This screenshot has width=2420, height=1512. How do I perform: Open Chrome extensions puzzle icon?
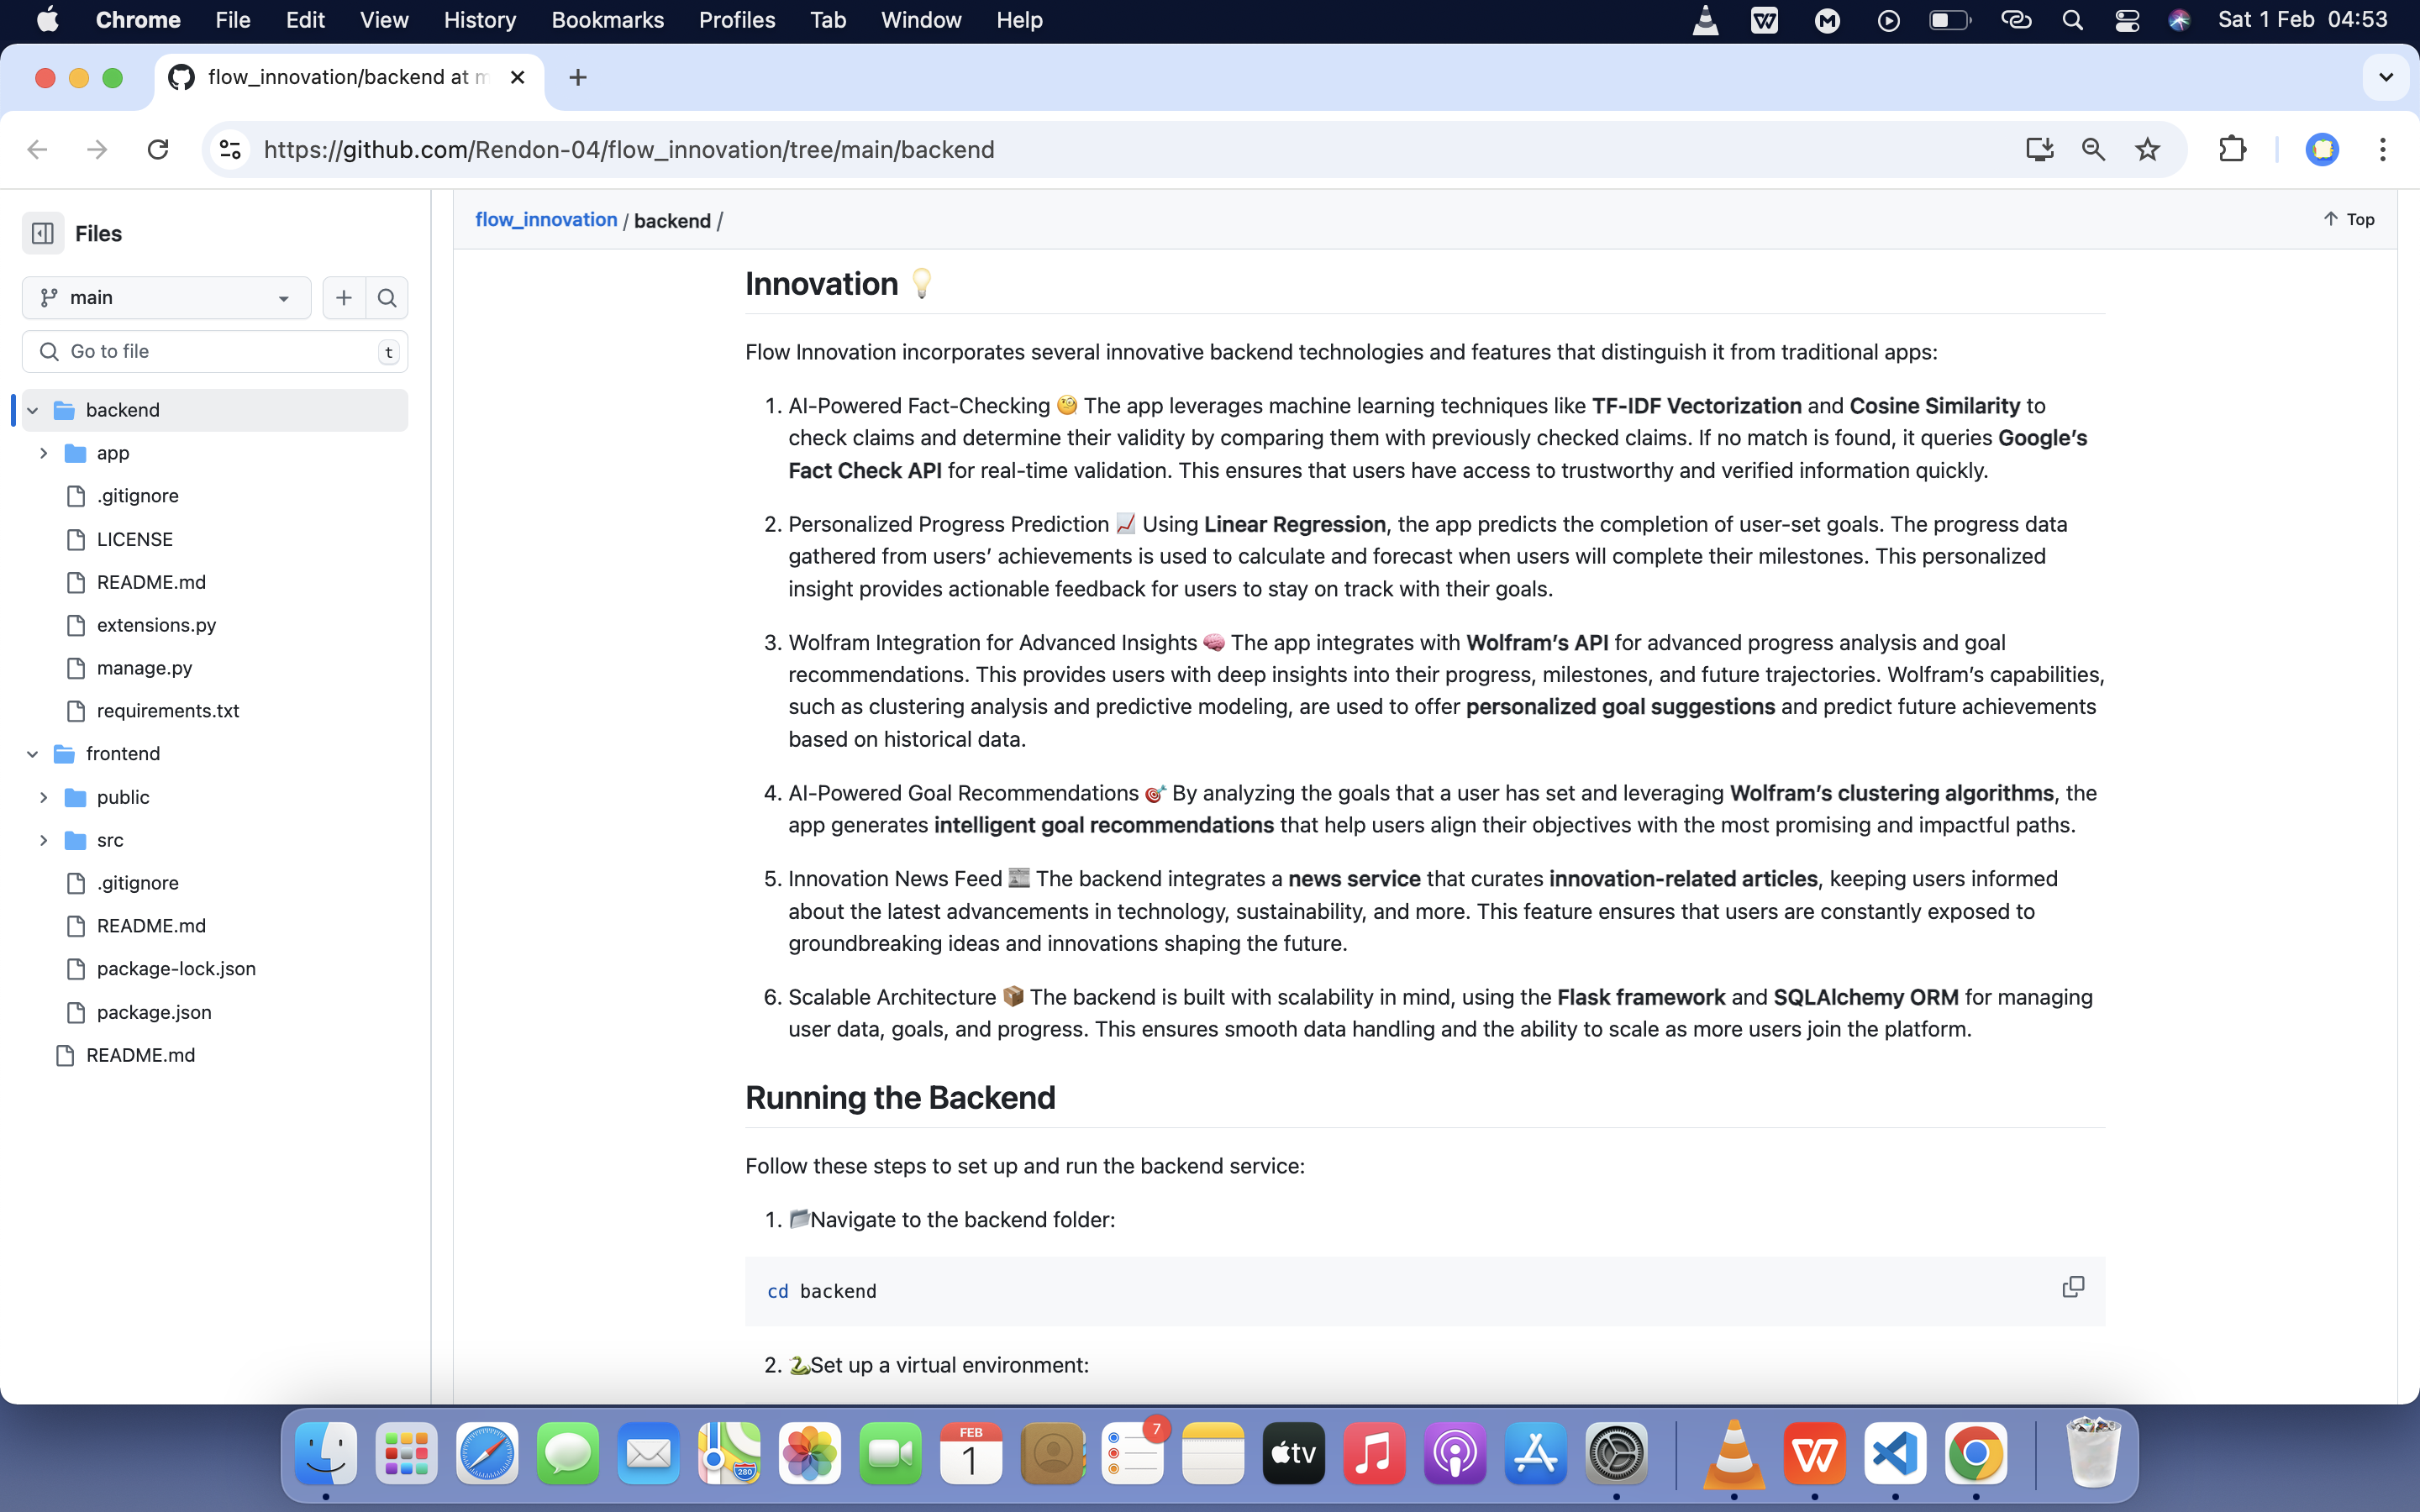click(x=2232, y=150)
